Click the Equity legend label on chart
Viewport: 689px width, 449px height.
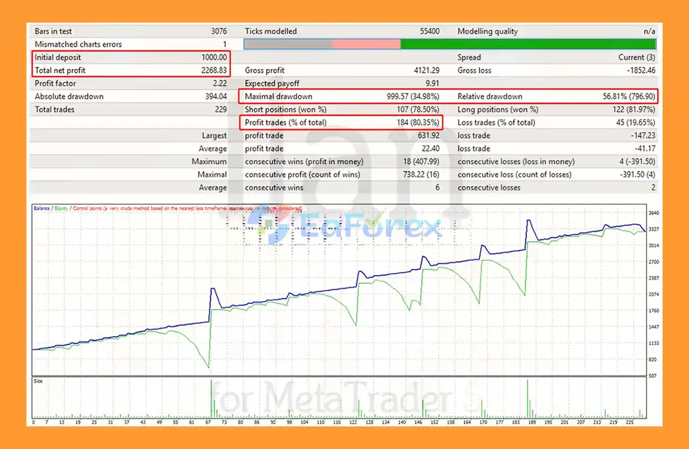point(61,208)
